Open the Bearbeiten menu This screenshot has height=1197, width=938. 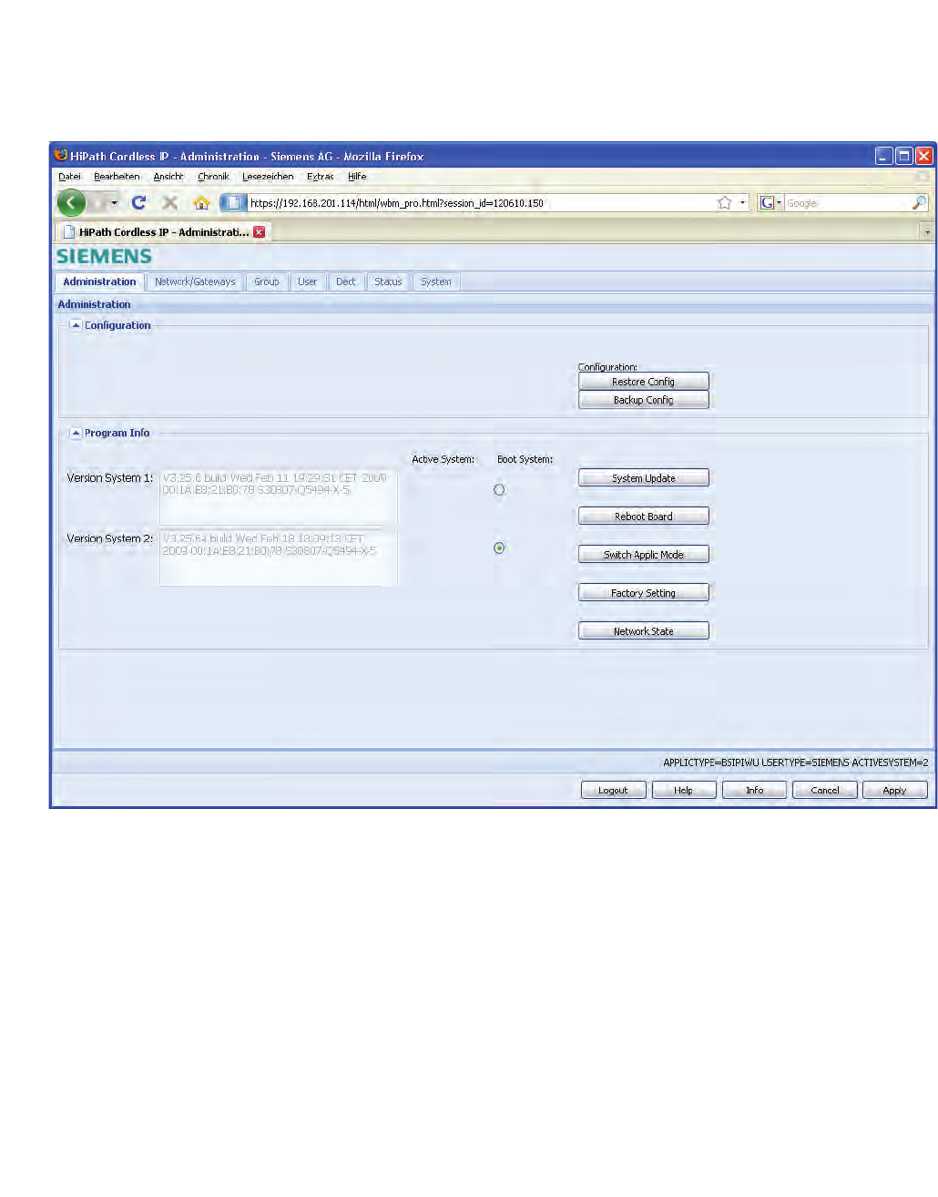coord(117,177)
